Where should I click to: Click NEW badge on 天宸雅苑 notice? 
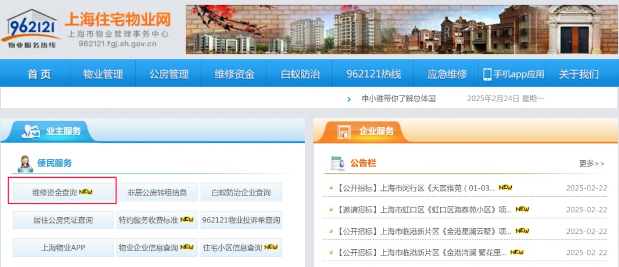tap(506, 188)
